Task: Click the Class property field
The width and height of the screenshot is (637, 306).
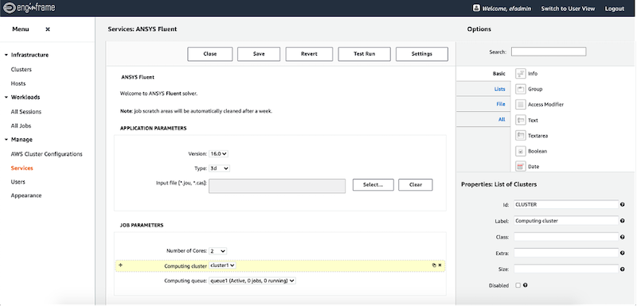Action: pos(566,237)
